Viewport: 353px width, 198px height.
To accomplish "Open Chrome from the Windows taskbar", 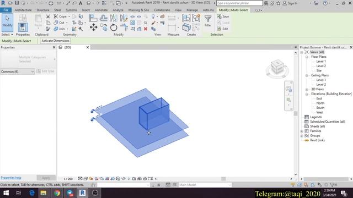I will (57, 193).
